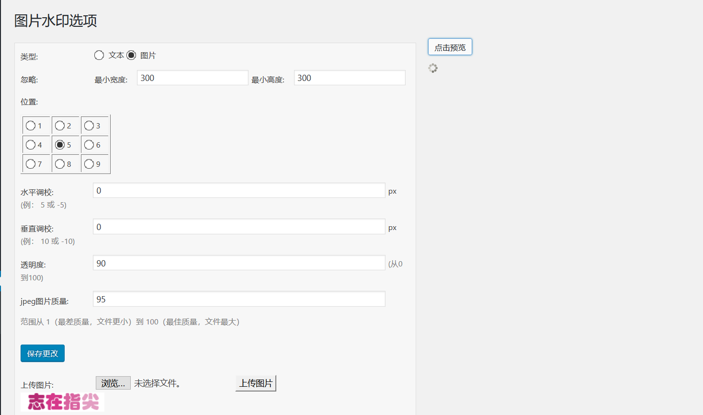703x415 pixels.
Task: Click the 未选择文件。 text
Action: click(157, 383)
